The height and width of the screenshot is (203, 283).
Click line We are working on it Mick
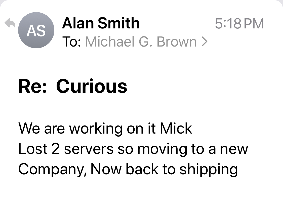pos(105,128)
